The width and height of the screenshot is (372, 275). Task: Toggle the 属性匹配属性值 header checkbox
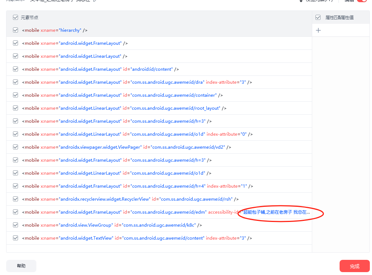(318, 17)
